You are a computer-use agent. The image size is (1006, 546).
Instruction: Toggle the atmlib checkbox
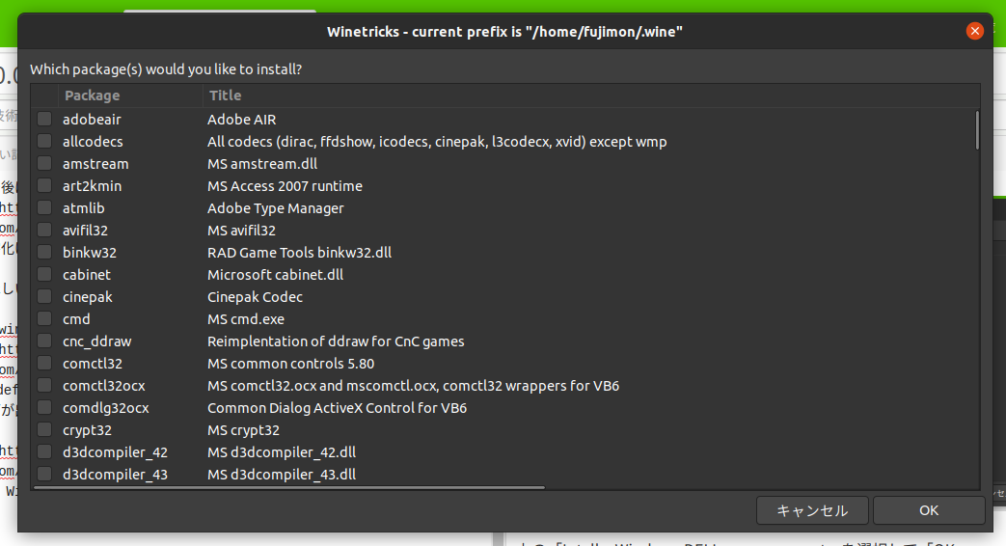[x=44, y=207]
